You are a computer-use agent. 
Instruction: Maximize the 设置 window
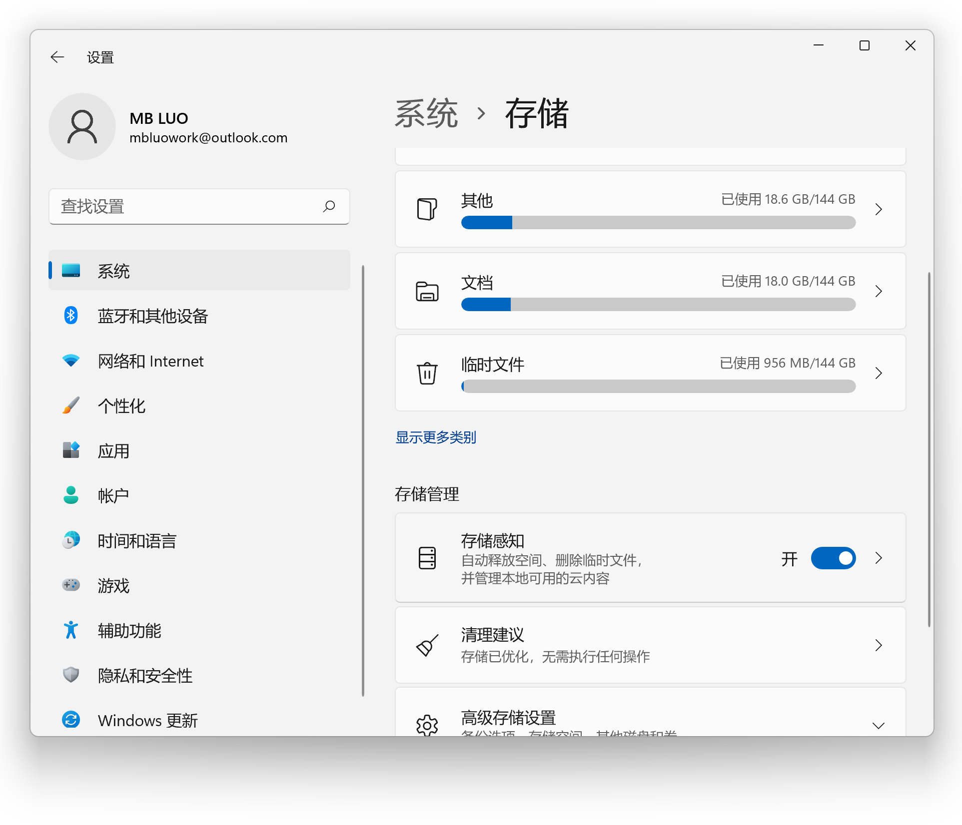[865, 45]
